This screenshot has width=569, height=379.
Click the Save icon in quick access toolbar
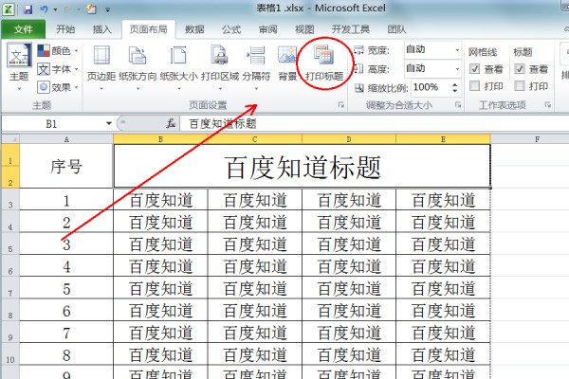[28, 9]
